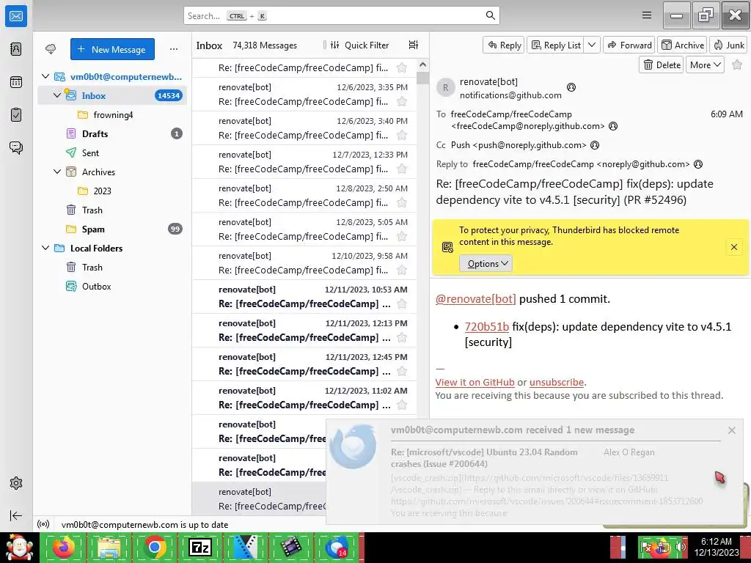Star the 12/7/2023, 12:33 PM message
751x563 pixels.
[x=402, y=169]
